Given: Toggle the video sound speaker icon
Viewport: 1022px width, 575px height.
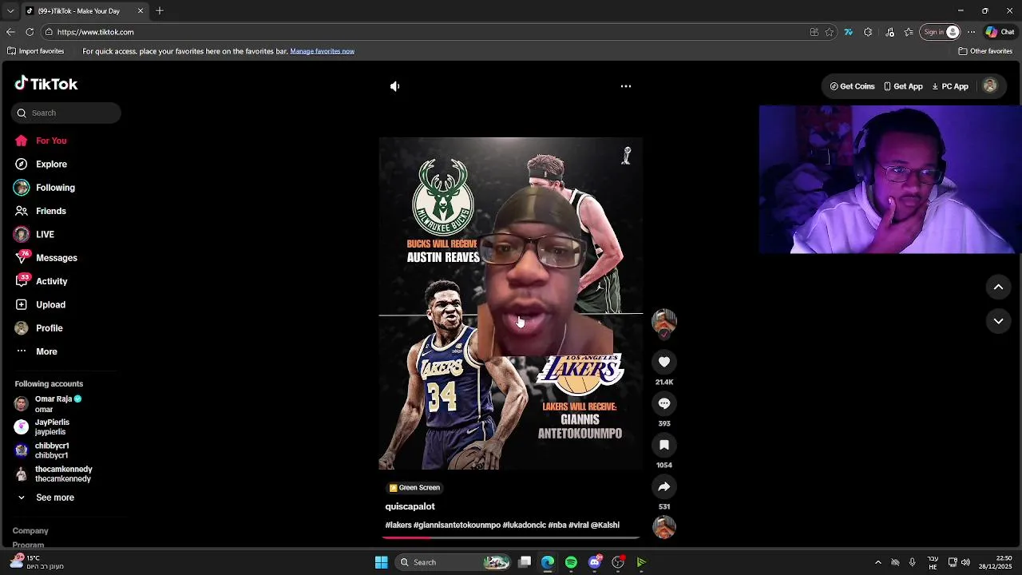Looking at the screenshot, I should pyautogui.click(x=395, y=86).
